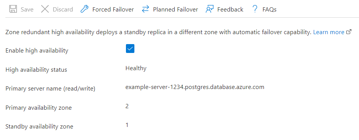The width and height of the screenshot is (359, 140).
Task: Click the Forced Failover wrench icon
Action: click(x=84, y=9)
